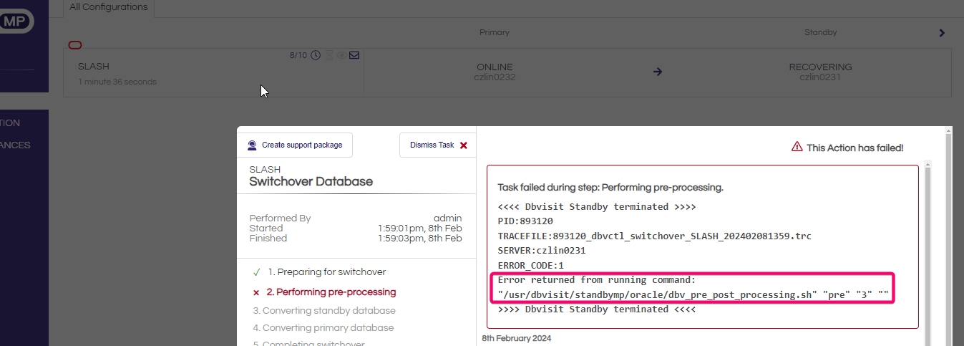Select step 3 Converting standby database

click(x=324, y=311)
